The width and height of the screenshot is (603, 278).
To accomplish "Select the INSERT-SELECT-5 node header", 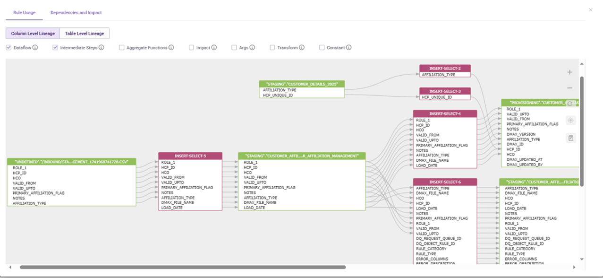I will (190, 156).
